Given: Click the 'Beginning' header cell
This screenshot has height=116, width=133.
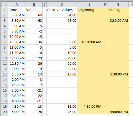Looking at the screenshot, I should (x=89, y=10).
